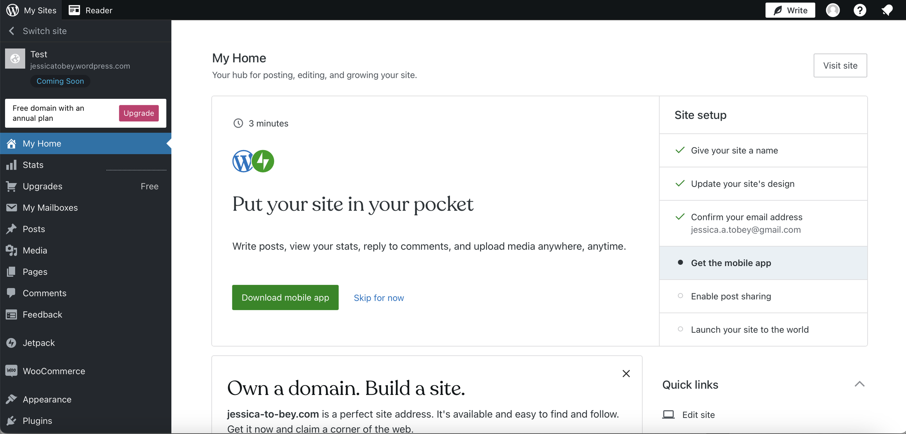Screen dimensions: 906x434
Task: Select Give your site a name step
Action: 763,150
